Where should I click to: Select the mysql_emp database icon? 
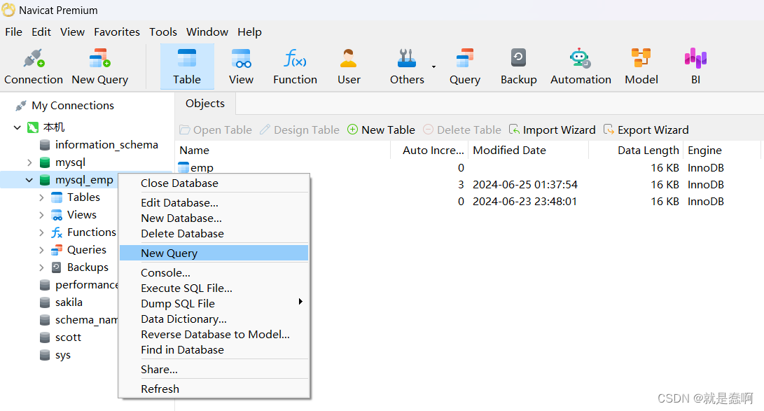coord(45,180)
